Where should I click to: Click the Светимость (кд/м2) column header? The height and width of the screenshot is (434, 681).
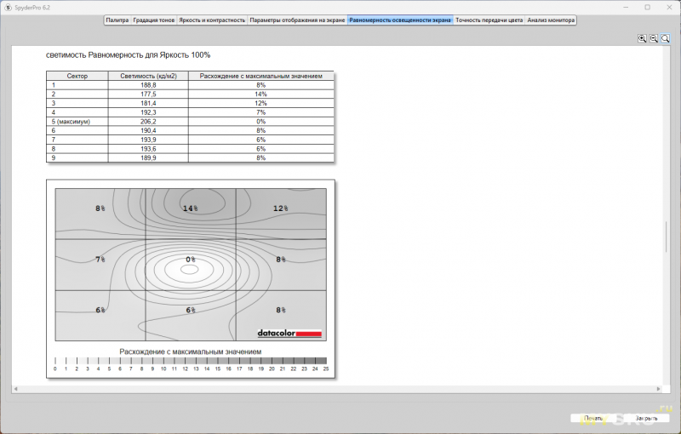149,76
